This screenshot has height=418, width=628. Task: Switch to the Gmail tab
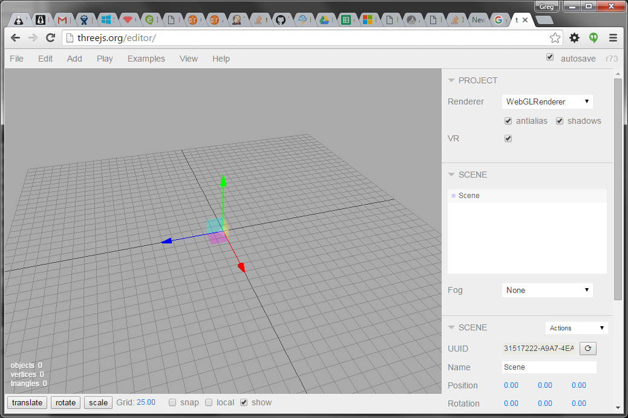[62, 19]
